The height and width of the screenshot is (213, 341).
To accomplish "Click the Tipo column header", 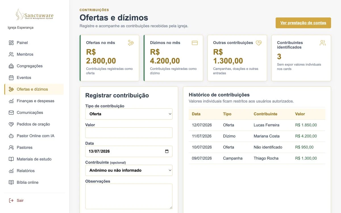I will pyautogui.click(x=227, y=114).
